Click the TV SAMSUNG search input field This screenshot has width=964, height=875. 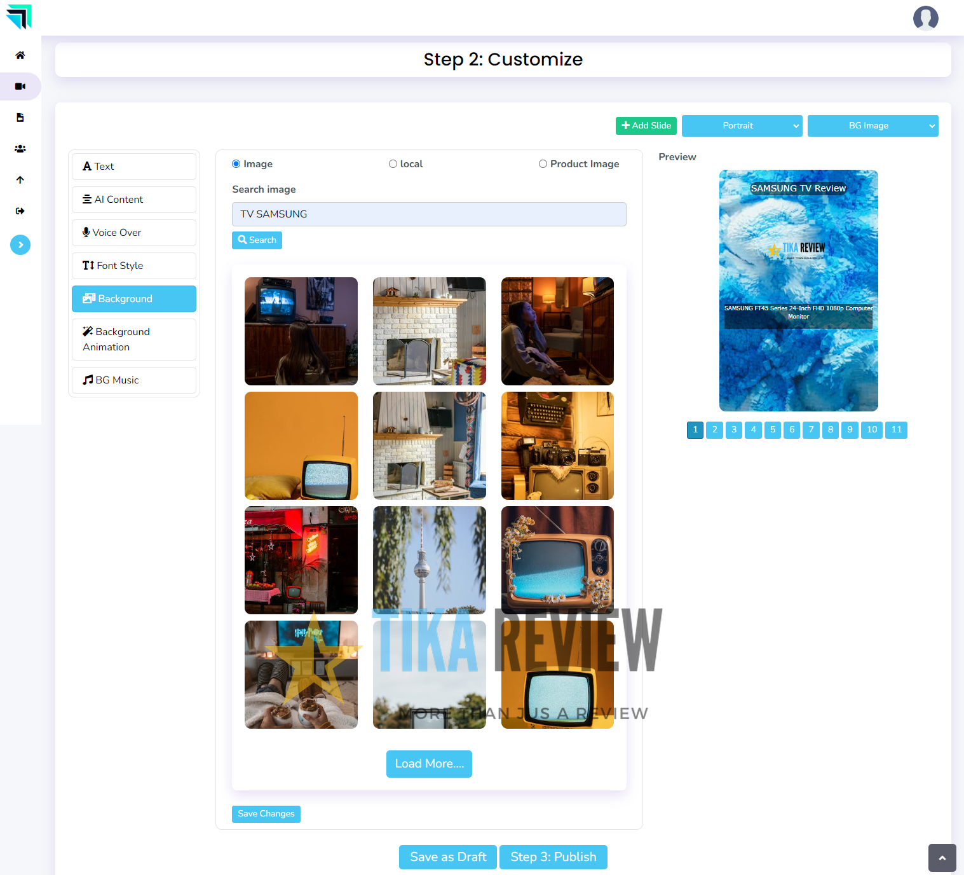point(429,214)
